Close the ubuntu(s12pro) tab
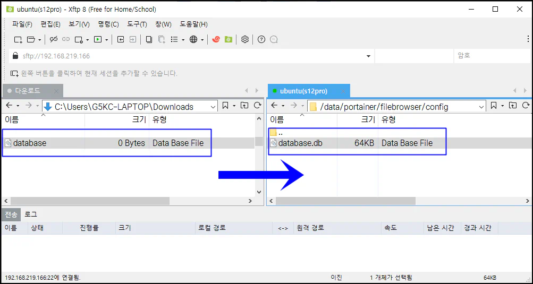 343,91
